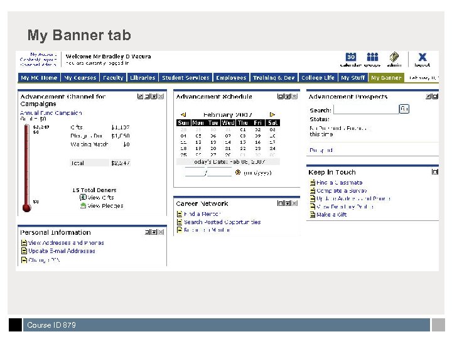This screenshot has width=452, height=339.
Task: Go to next month in Advancement Schedule
Action: click(x=272, y=115)
